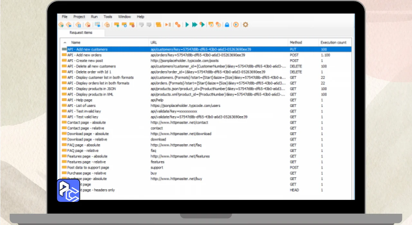Click the row icon of Post data to support page
The width and height of the screenshot is (412, 225).
coord(64,167)
